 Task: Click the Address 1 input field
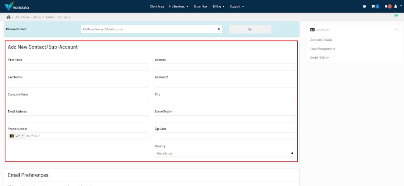pyautogui.click(x=225, y=67)
